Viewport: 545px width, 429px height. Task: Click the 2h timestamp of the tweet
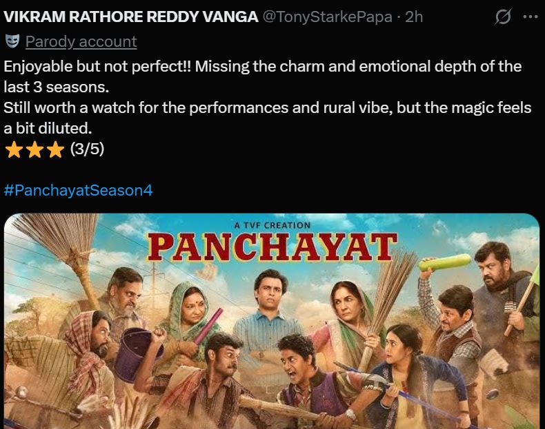tap(414, 17)
